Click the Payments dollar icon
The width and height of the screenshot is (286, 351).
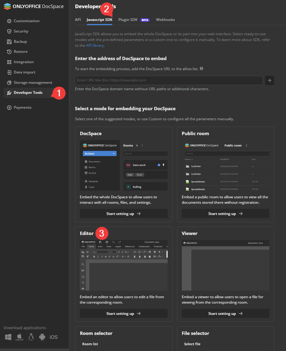(9, 108)
